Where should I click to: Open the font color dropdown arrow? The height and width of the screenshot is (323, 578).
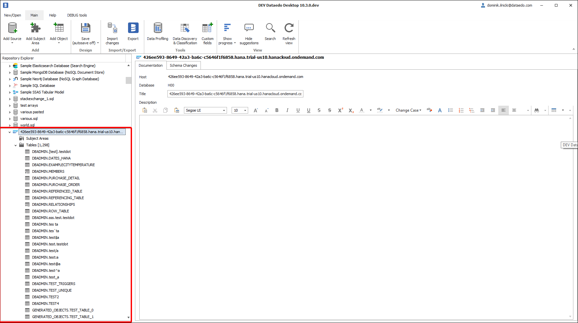click(x=371, y=110)
